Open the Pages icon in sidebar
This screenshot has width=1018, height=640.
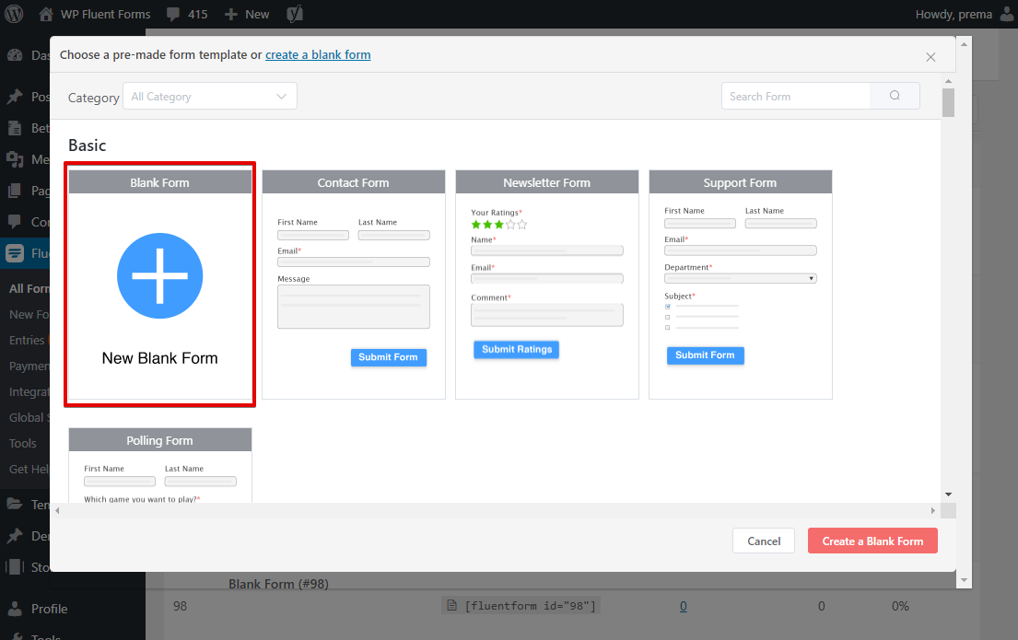coord(15,191)
